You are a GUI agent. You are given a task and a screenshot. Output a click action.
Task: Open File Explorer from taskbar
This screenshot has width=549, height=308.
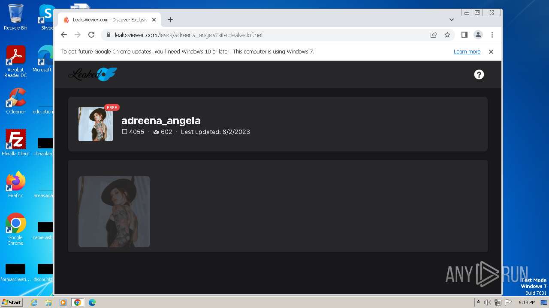[x=48, y=302]
